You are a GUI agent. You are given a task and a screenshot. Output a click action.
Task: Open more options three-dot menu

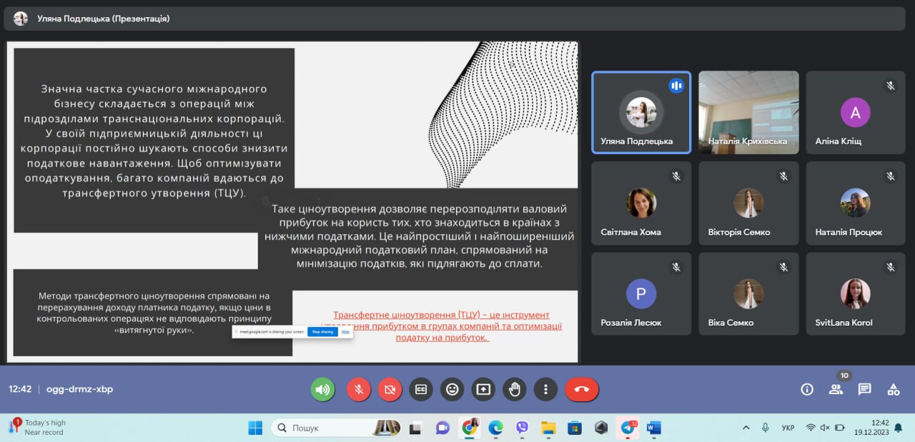(545, 389)
